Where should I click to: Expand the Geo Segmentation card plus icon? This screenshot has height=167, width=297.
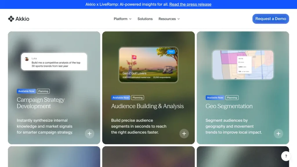coord(278,134)
